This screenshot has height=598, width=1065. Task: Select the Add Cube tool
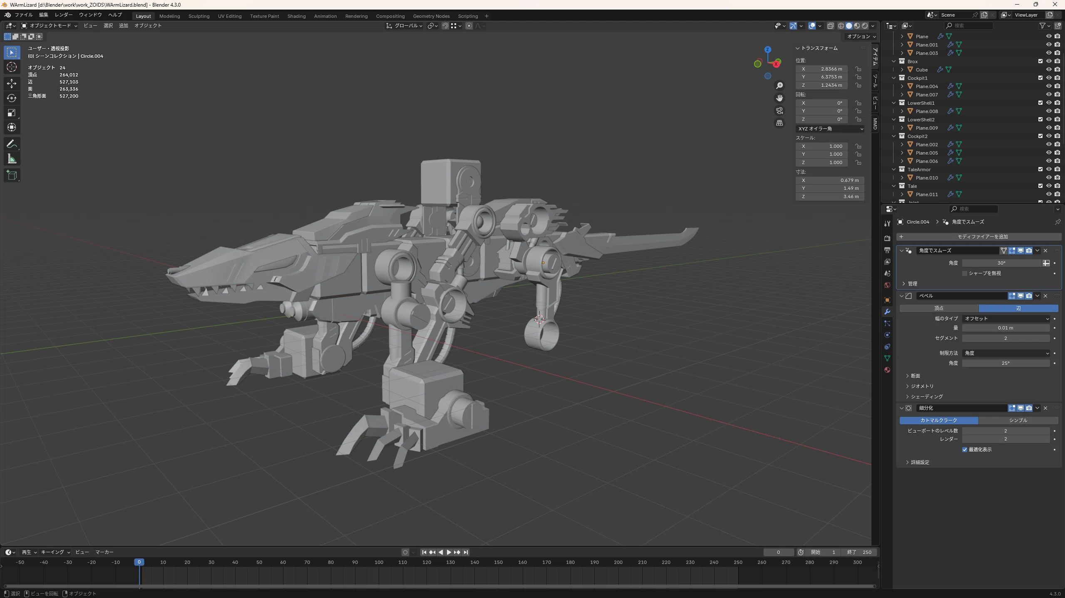[x=12, y=175]
